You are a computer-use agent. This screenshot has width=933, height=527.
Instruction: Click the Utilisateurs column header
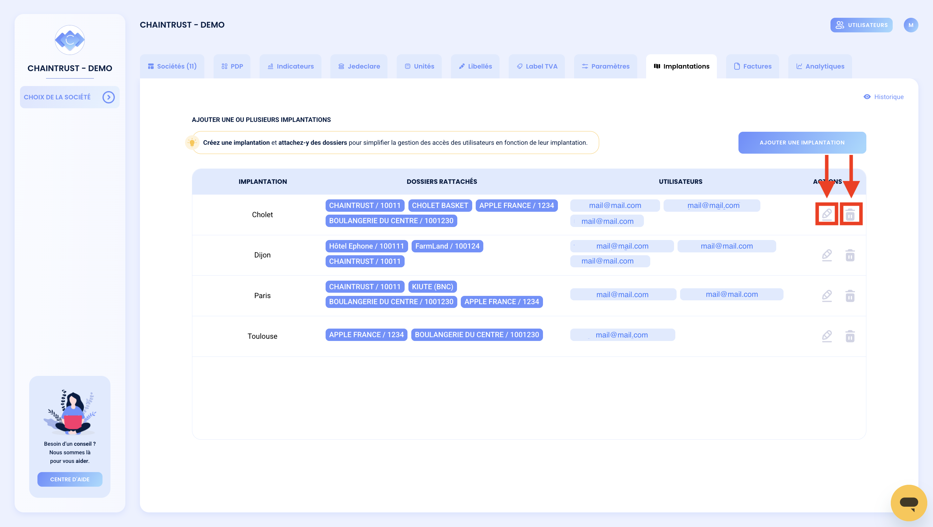tap(680, 182)
